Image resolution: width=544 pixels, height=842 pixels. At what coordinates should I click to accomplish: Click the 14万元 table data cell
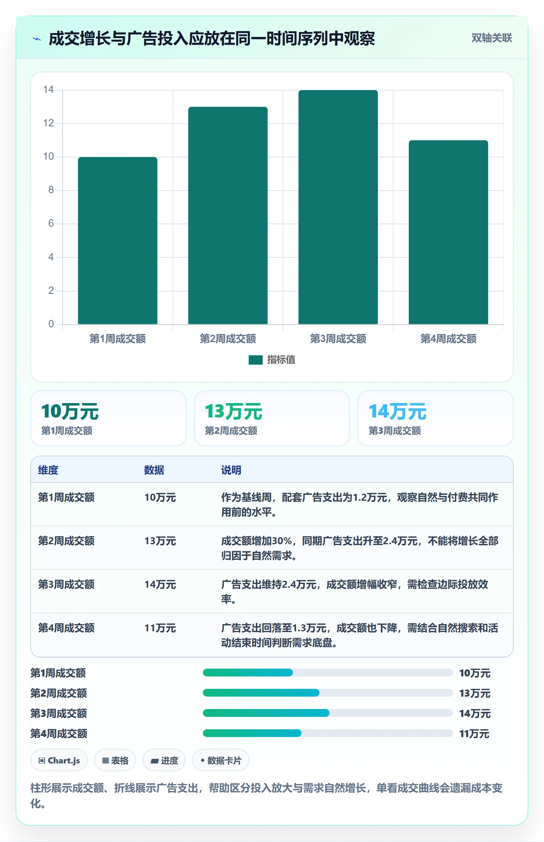(x=160, y=584)
